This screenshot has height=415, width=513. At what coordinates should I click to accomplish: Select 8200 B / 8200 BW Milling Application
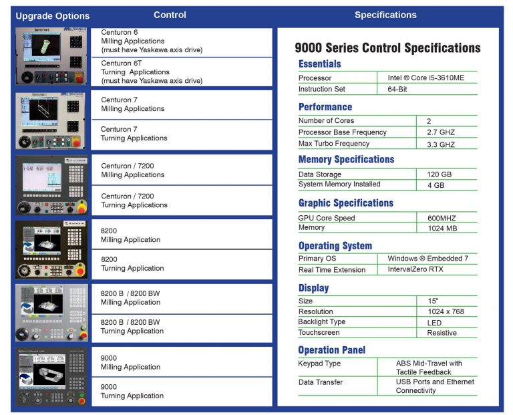(x=182, y=299)
